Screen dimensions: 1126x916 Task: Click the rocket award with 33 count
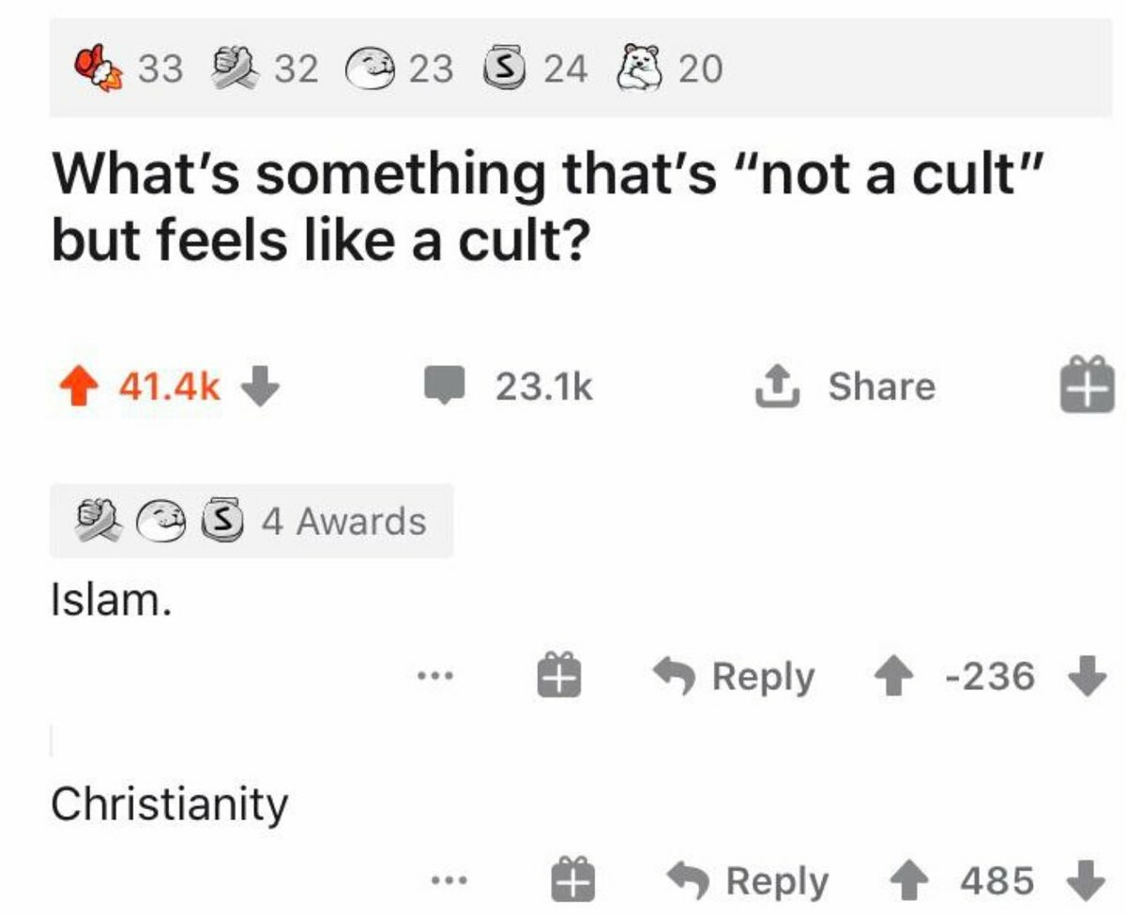[98, 68]
